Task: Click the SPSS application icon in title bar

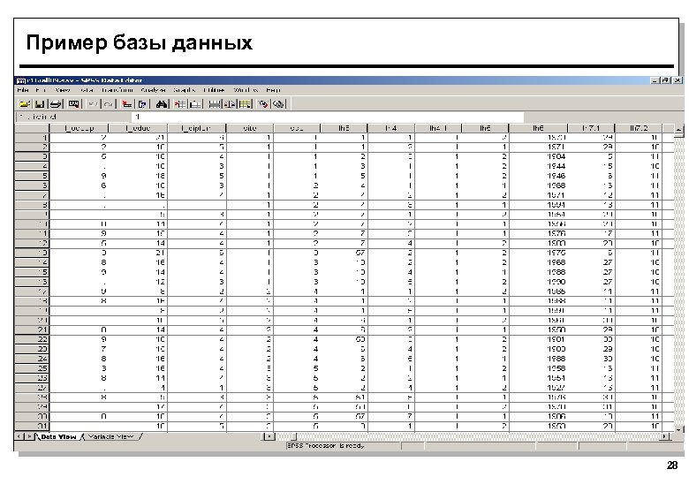Action: coord(20,80)
